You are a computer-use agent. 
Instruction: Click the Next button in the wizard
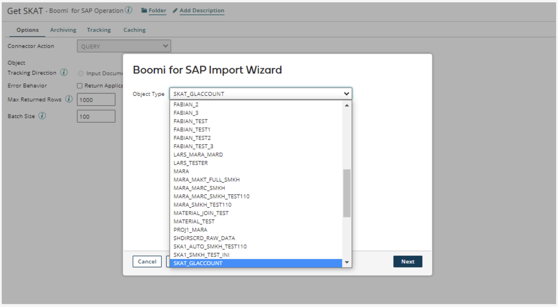click(408, 261)
